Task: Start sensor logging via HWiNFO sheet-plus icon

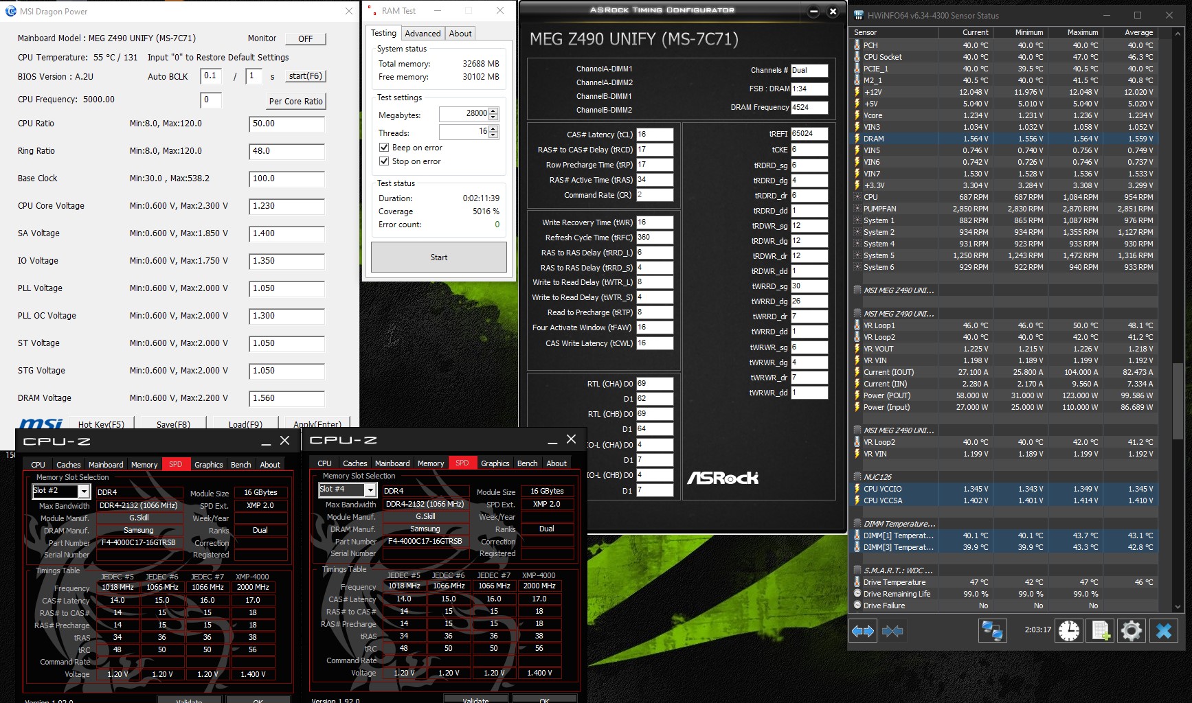Action: pos(1101,630)
